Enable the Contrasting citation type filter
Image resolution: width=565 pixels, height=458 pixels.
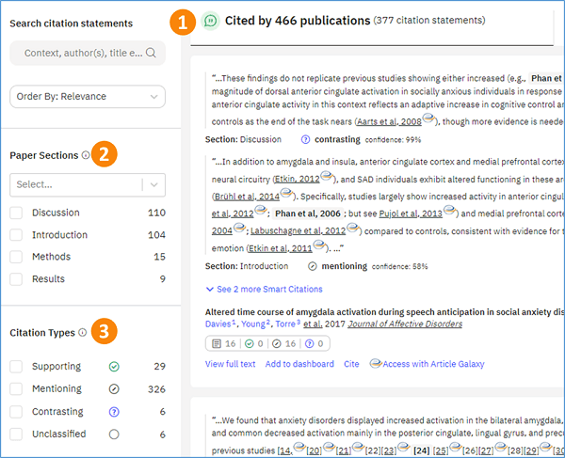[x=16, y=412]
